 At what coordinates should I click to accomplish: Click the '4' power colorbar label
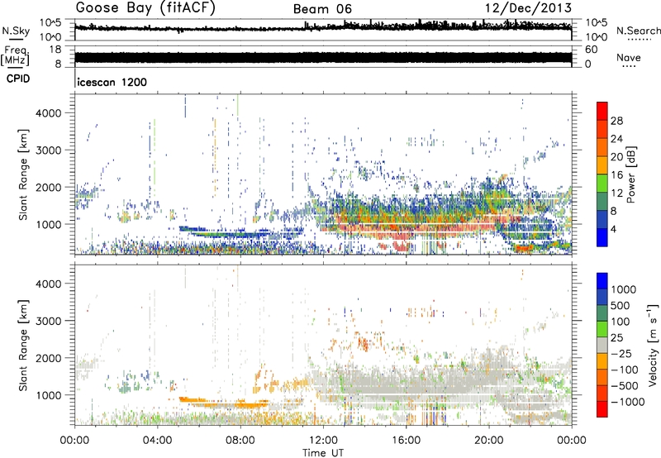click(614, 229)
